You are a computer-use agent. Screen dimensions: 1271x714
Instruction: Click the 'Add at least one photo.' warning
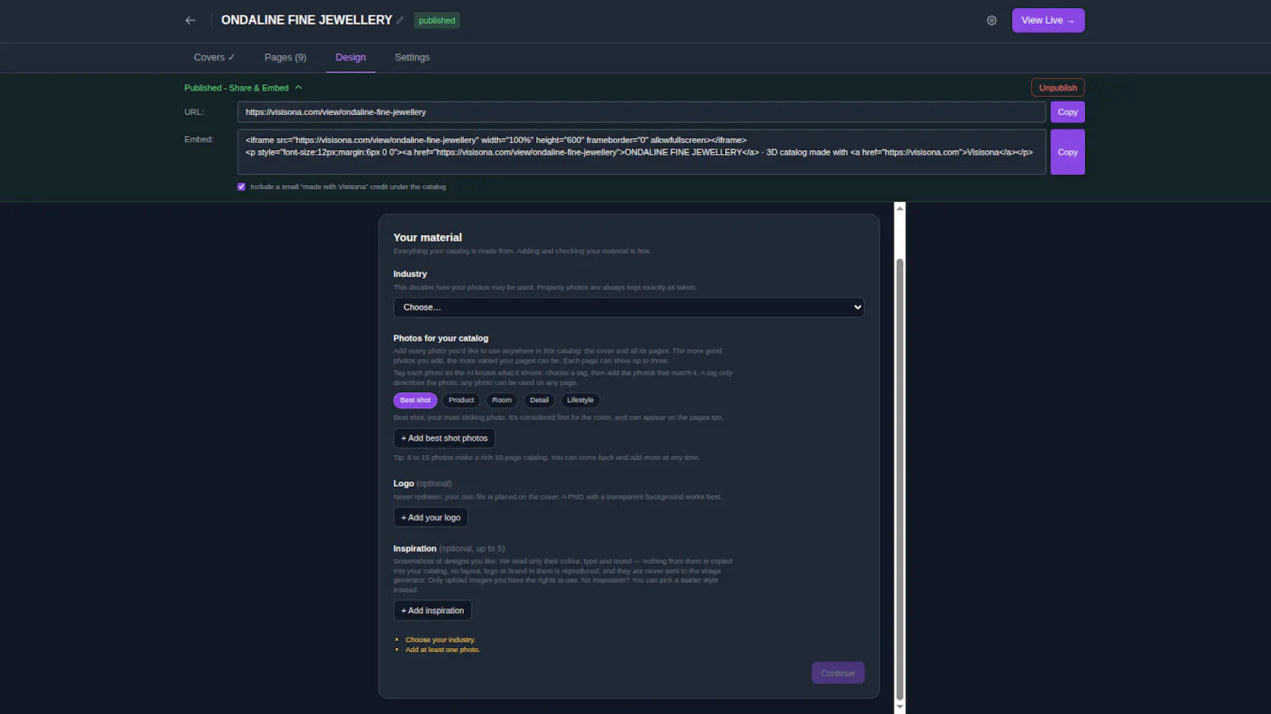coord(442,650)
